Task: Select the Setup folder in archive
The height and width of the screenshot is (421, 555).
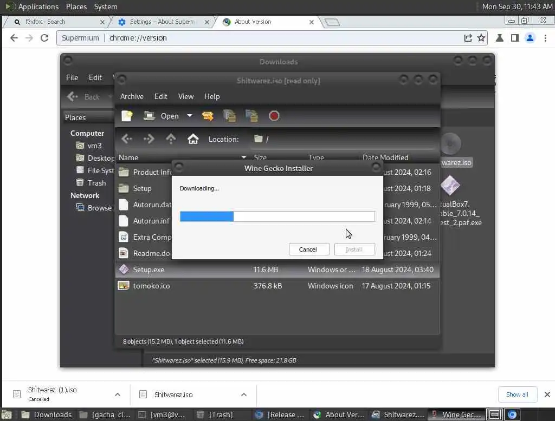Action: click(x=142, y=188)
